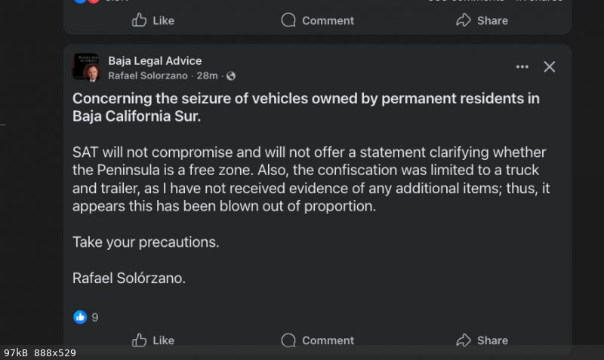This screenshot has width=604, height=360.
Task: Open Rafael Solorzano's profile link
Action: click(151, 75)
